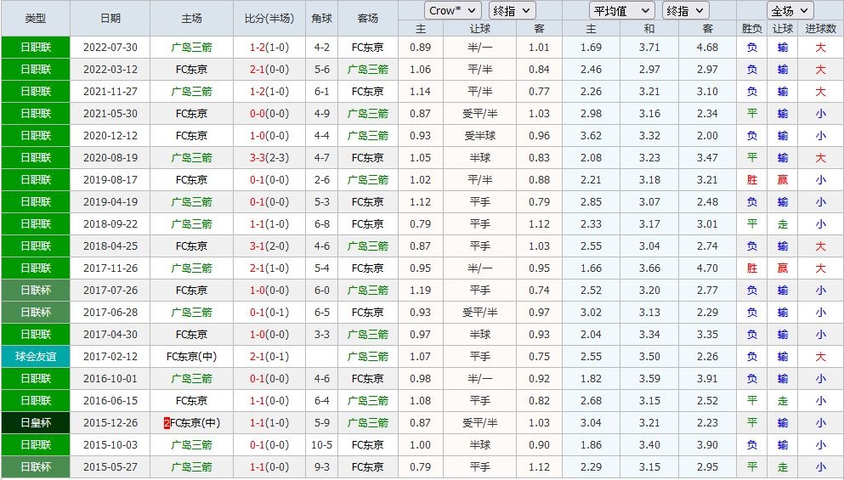This screenshot has height=480, width=844.
Task: Click the 比分(半场) column header
Action: click(x=269, y=19)
